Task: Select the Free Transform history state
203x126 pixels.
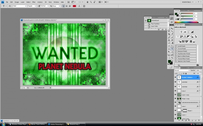Action: 156,24
